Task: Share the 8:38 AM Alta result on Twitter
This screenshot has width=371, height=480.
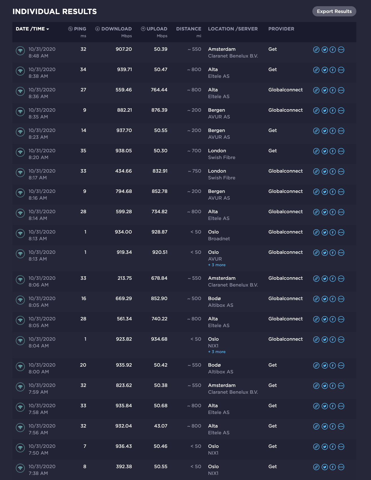Action: pos(325,70)
